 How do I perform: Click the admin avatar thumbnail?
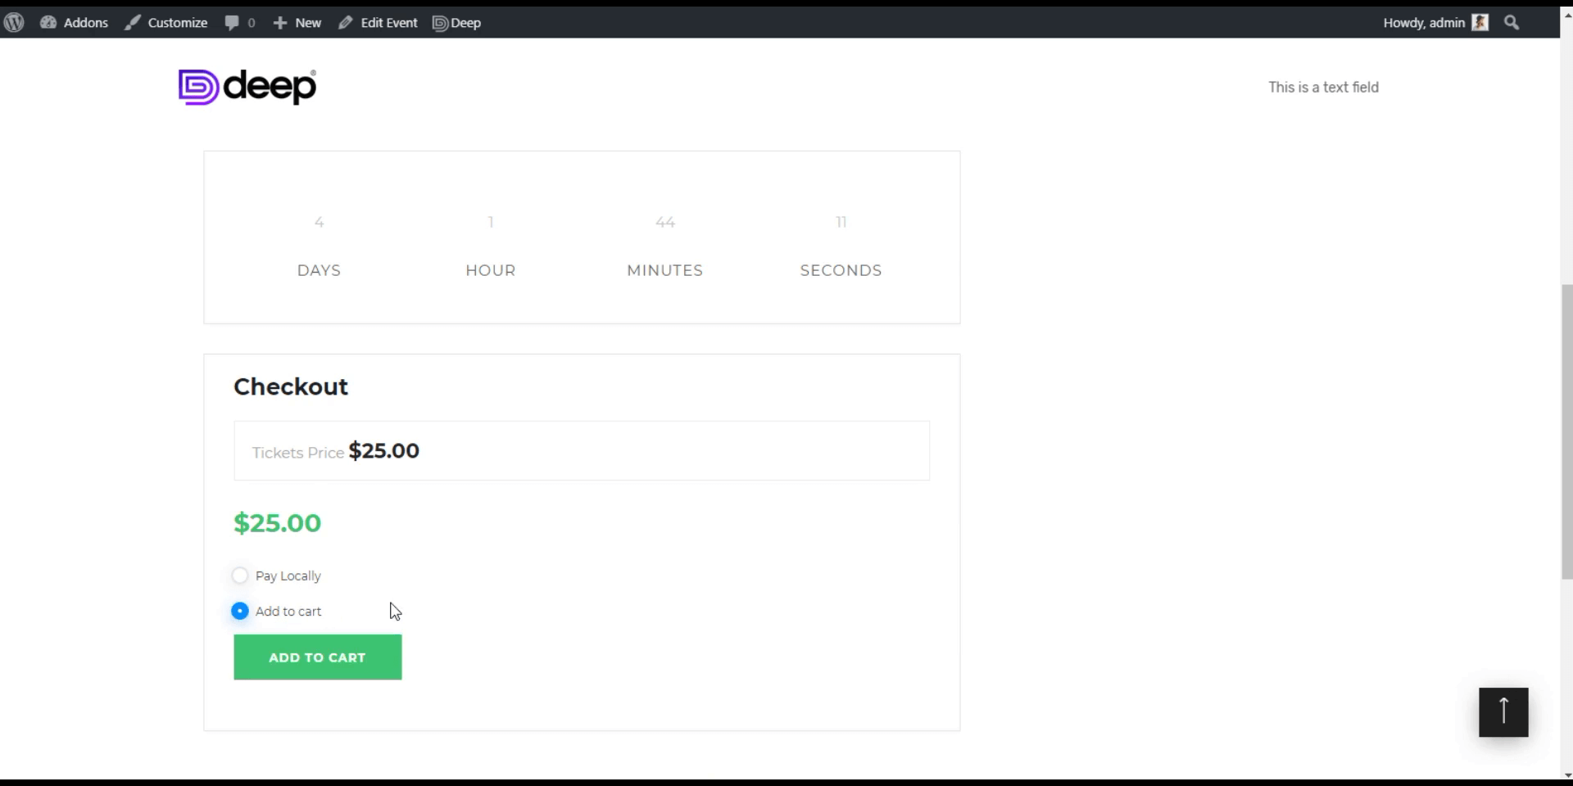pos(1480,23)
